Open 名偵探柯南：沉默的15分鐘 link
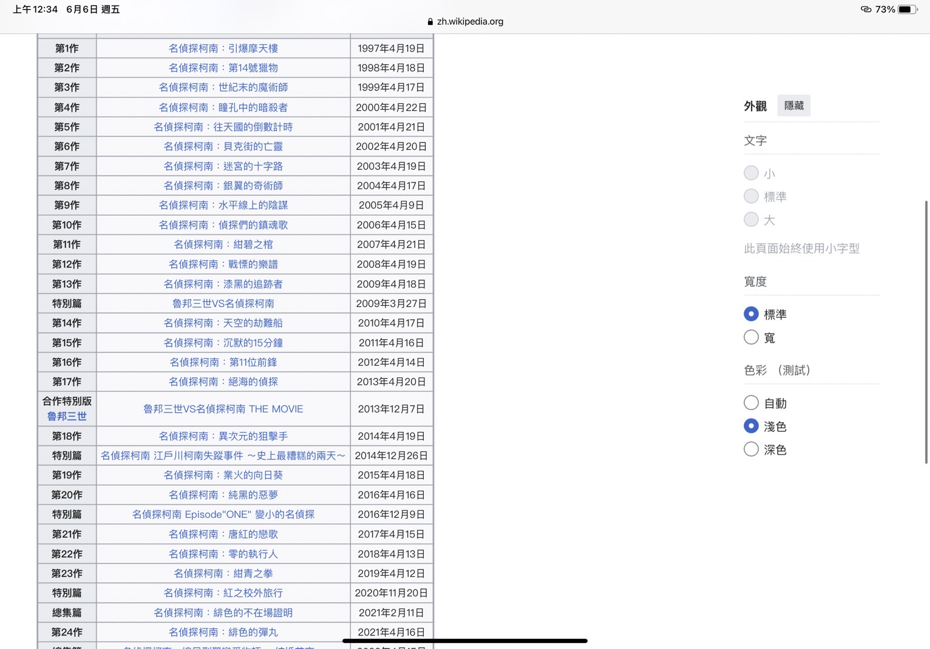Screen dimensions: 930x649 pyautogui.click(x=223, y=343)
